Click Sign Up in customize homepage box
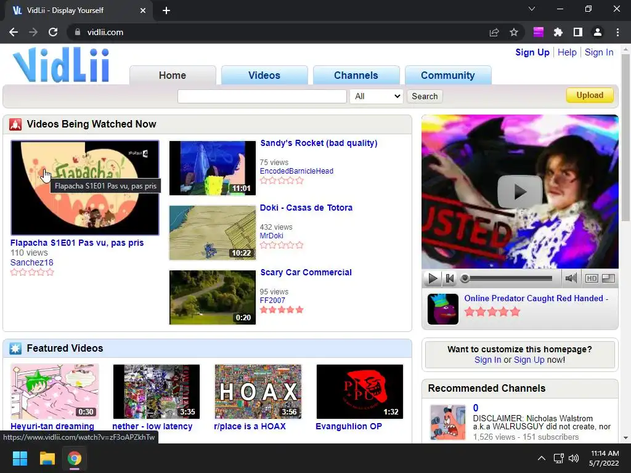 click(x=529, y=360)
